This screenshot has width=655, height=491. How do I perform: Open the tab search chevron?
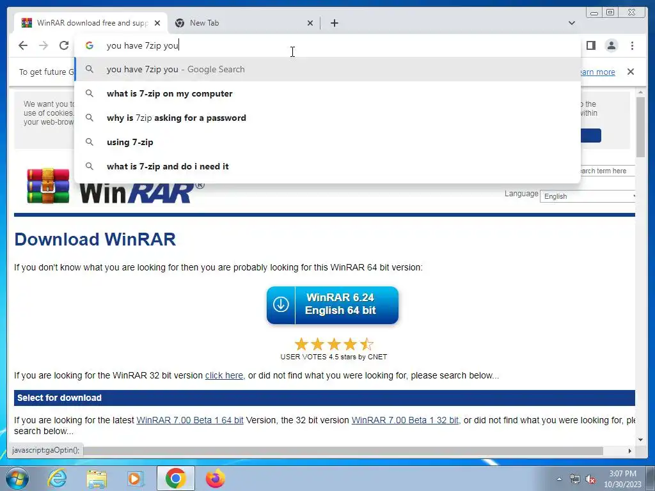pos(571,23)
